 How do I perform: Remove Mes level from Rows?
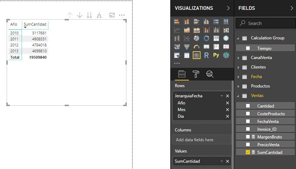tap(228, 110)
